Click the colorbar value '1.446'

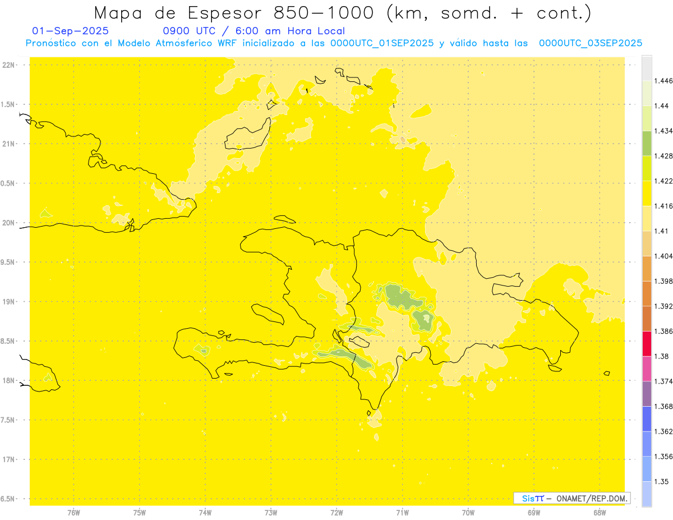665,81
